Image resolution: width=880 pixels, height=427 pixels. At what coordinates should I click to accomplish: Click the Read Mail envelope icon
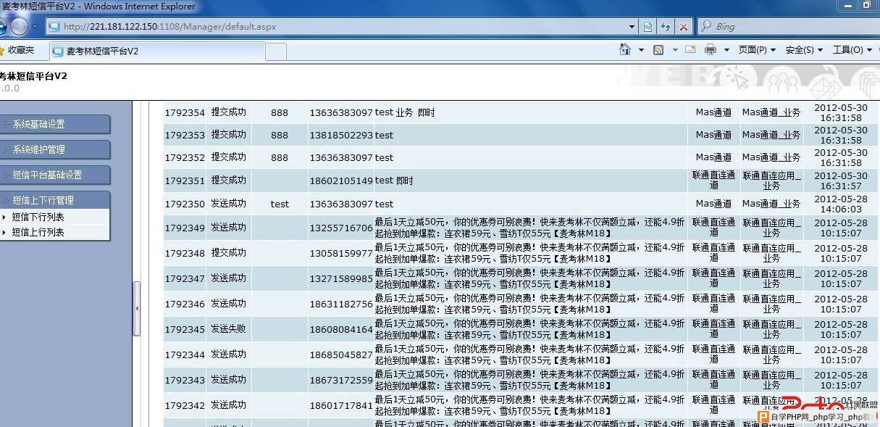690,50
